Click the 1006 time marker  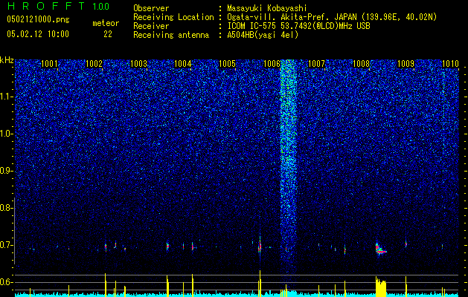coord(272,64)
